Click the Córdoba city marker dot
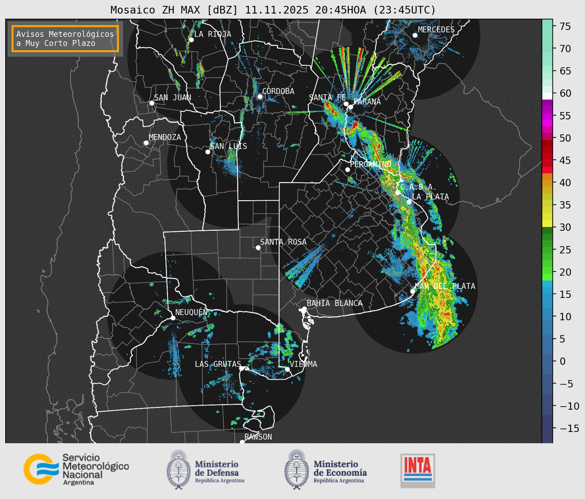This screenshot has height=499, width=585. (x=260, y=96)
